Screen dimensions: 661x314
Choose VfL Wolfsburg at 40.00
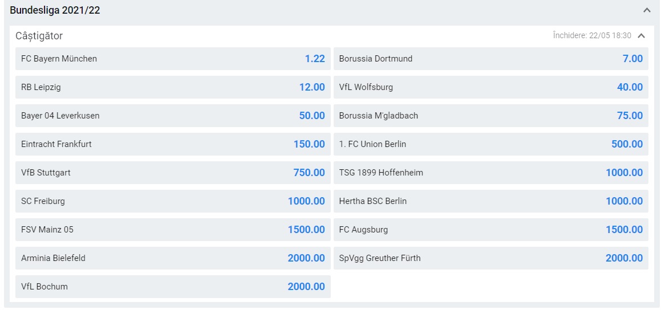pos(490,87)
